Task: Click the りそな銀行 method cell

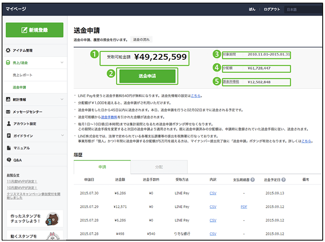Action: [x=182, y=234]
